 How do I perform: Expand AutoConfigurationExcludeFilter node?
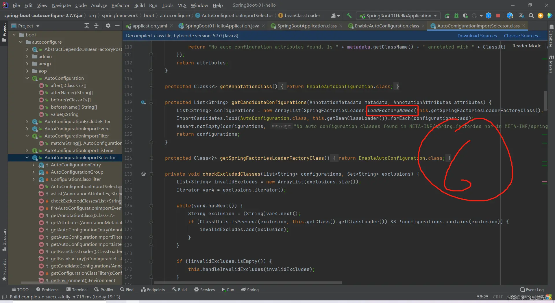tap(27, 121)
